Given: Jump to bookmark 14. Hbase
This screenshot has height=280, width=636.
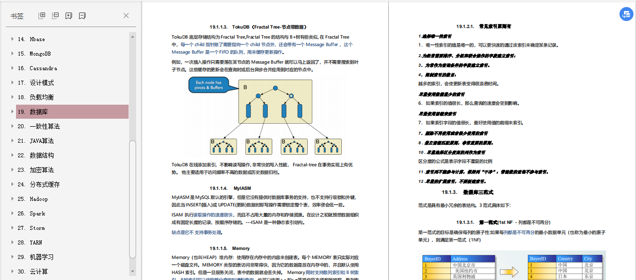Looking at the screenshot, I should pos(31,39).
